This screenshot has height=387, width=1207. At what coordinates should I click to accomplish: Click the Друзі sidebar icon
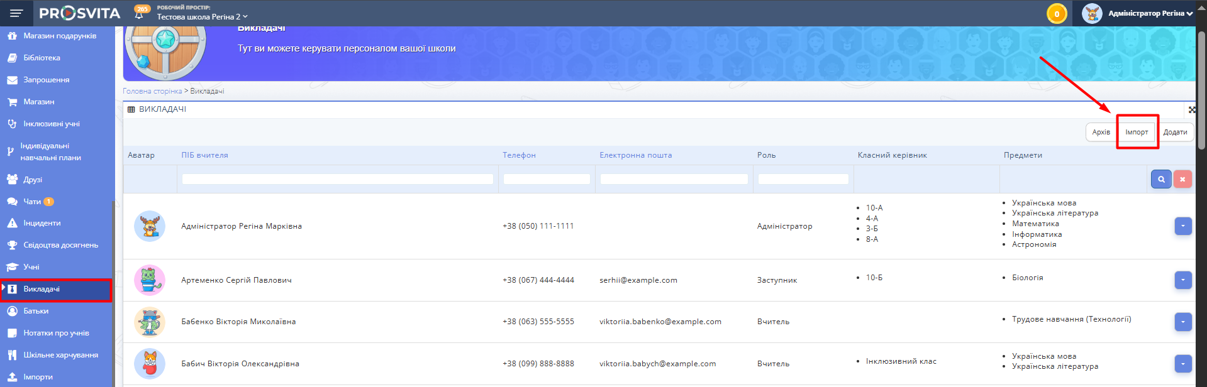(12, 180)
